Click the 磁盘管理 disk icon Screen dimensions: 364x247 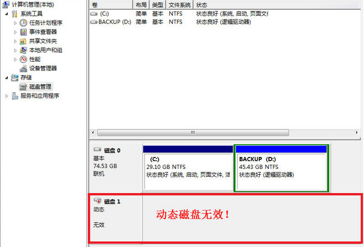coord(23,87)
